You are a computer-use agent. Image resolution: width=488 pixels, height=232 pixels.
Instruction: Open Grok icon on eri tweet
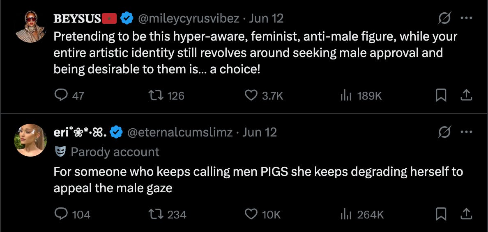(445, 132)
